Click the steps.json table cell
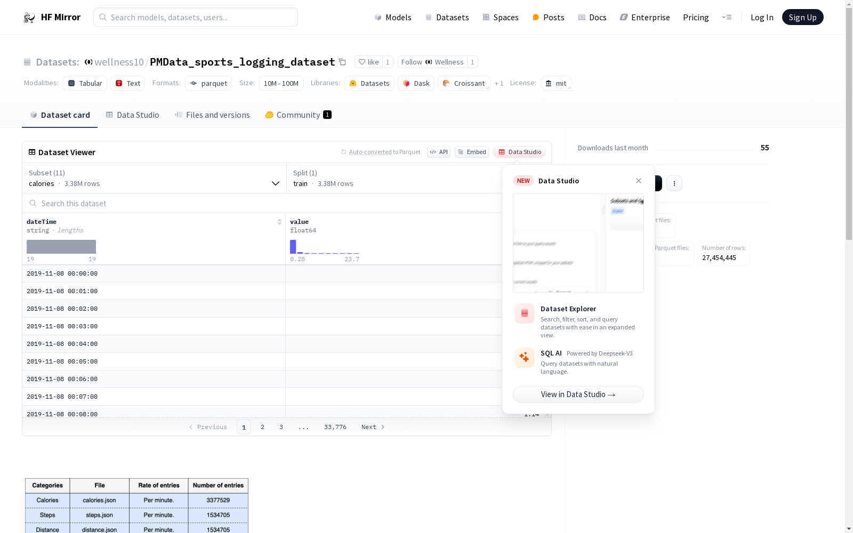Viewport: 853px width, 533px height. tap(100, 515)
